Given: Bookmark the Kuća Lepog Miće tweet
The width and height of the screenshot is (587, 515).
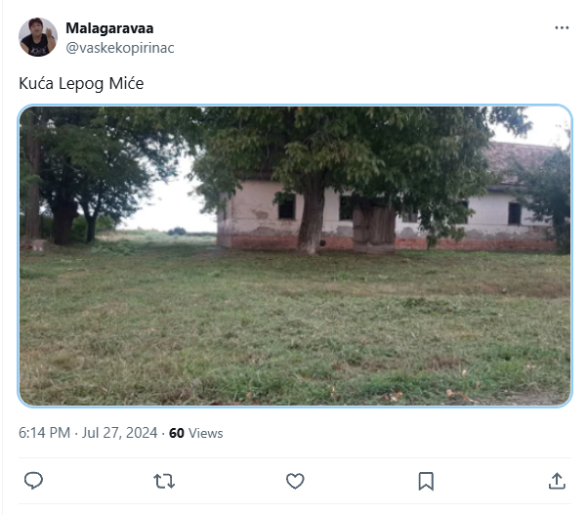Looking at the screenshot, I should click(426, 481).
